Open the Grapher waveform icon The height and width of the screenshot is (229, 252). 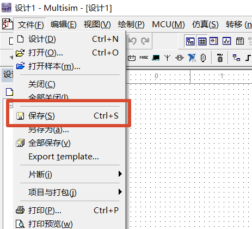(x=226, y=41)
